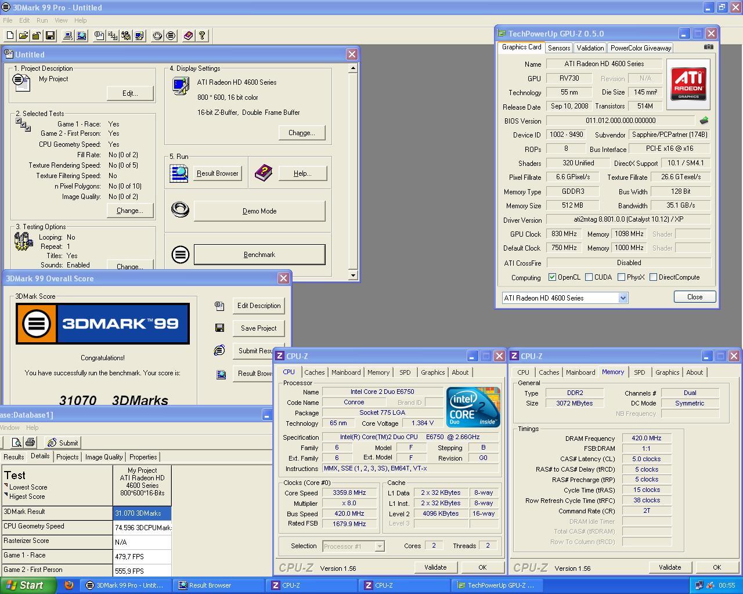This screenshot has width=743, height=594.
Task: Click the system info computer toolbar icon
Action: coord(68,36)
